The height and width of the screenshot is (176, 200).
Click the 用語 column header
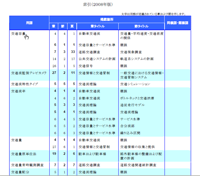(x=29, y=23)
